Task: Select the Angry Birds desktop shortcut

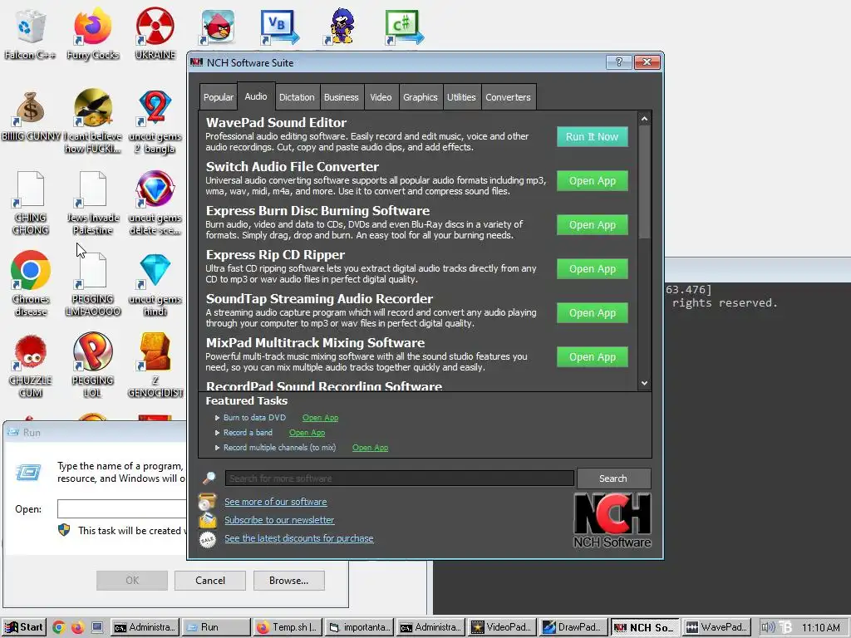Action: click(x=218, y=27)
